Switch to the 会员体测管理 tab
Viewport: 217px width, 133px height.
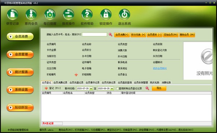pyautogui.click(x=141, y=82)
